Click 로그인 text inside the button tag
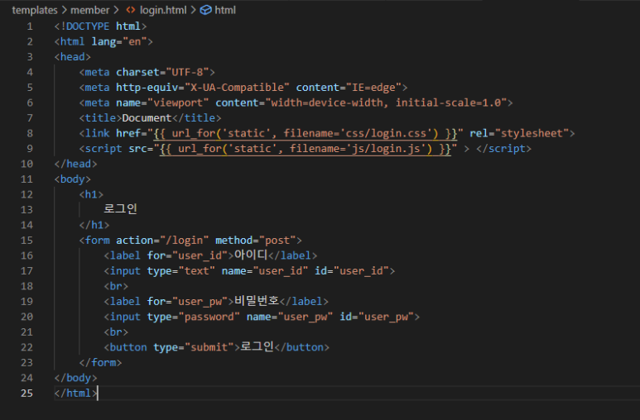Screen dimensions: 640x420 click(x=257, y=347)
